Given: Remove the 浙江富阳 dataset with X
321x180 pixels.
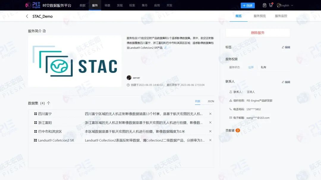Looking at the screenshot, I should tap(210, 123).
